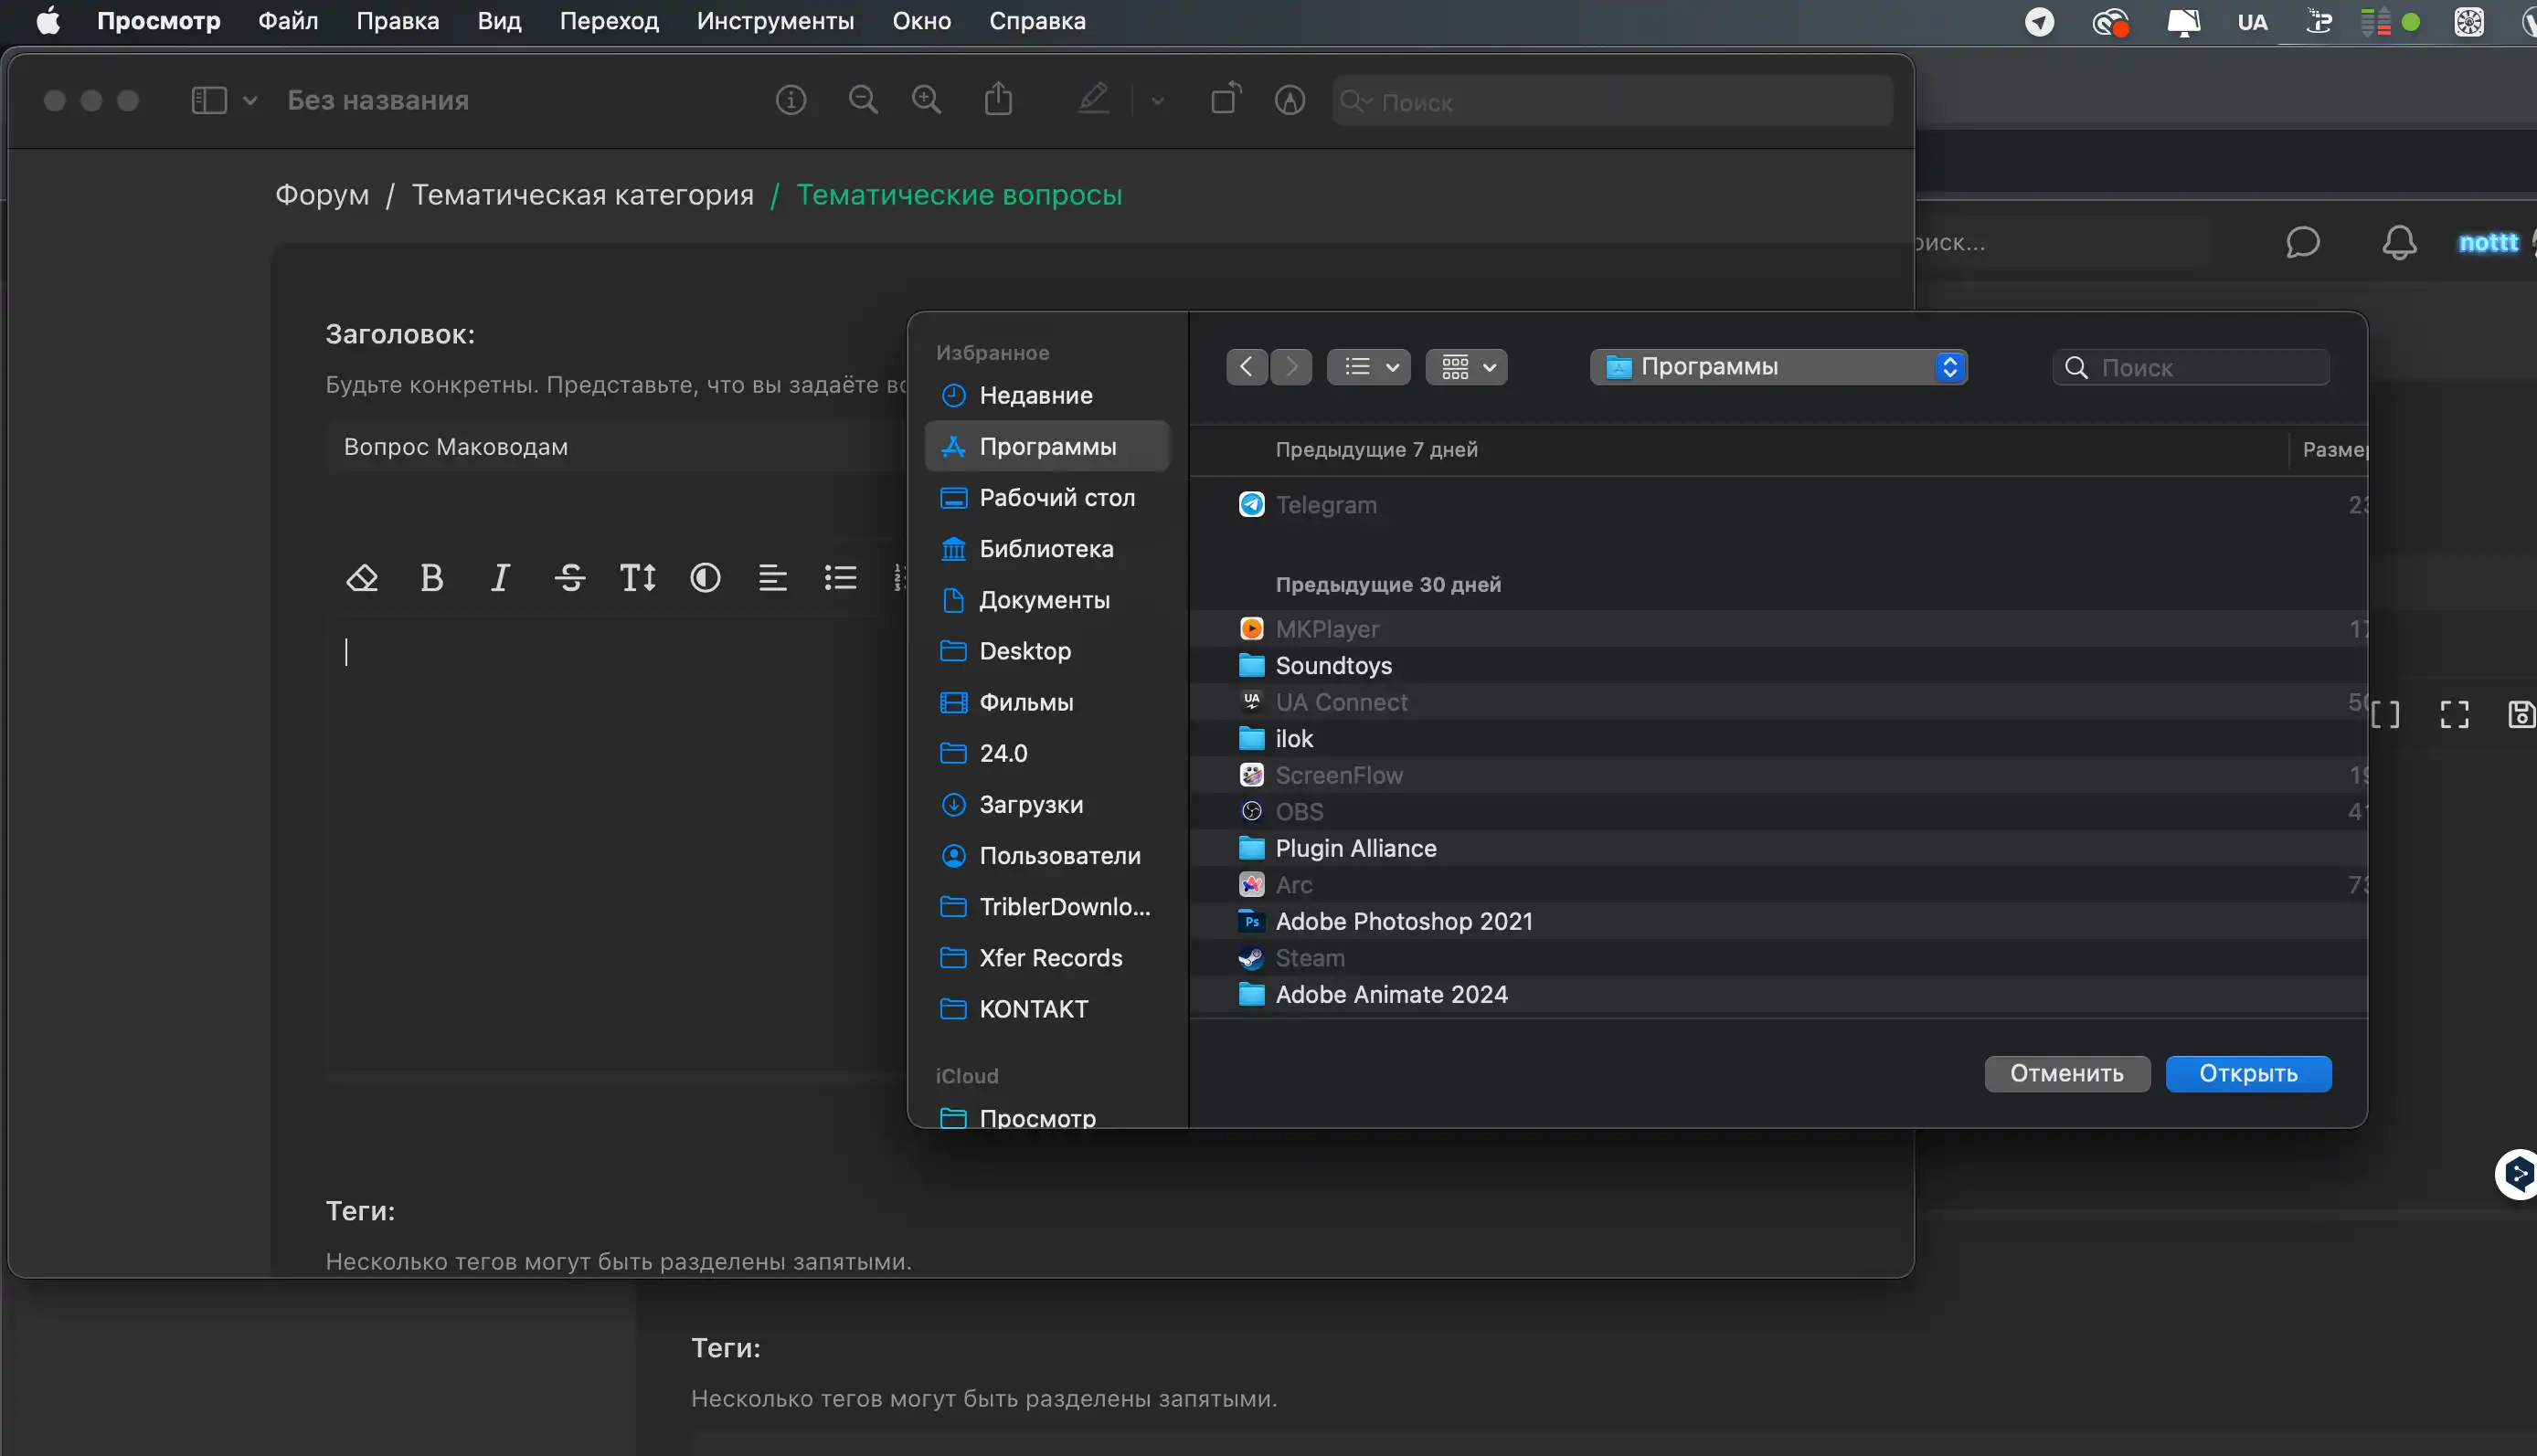Select the Soundtoys folder in file list
Viewport: 2537px width, 1456px height.
[x=1778, y=666]
